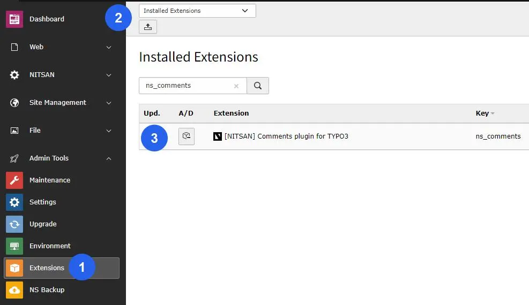Screen dimensions: 529x305
Task: Click the Extension column header
Action: tap(231, 113)
